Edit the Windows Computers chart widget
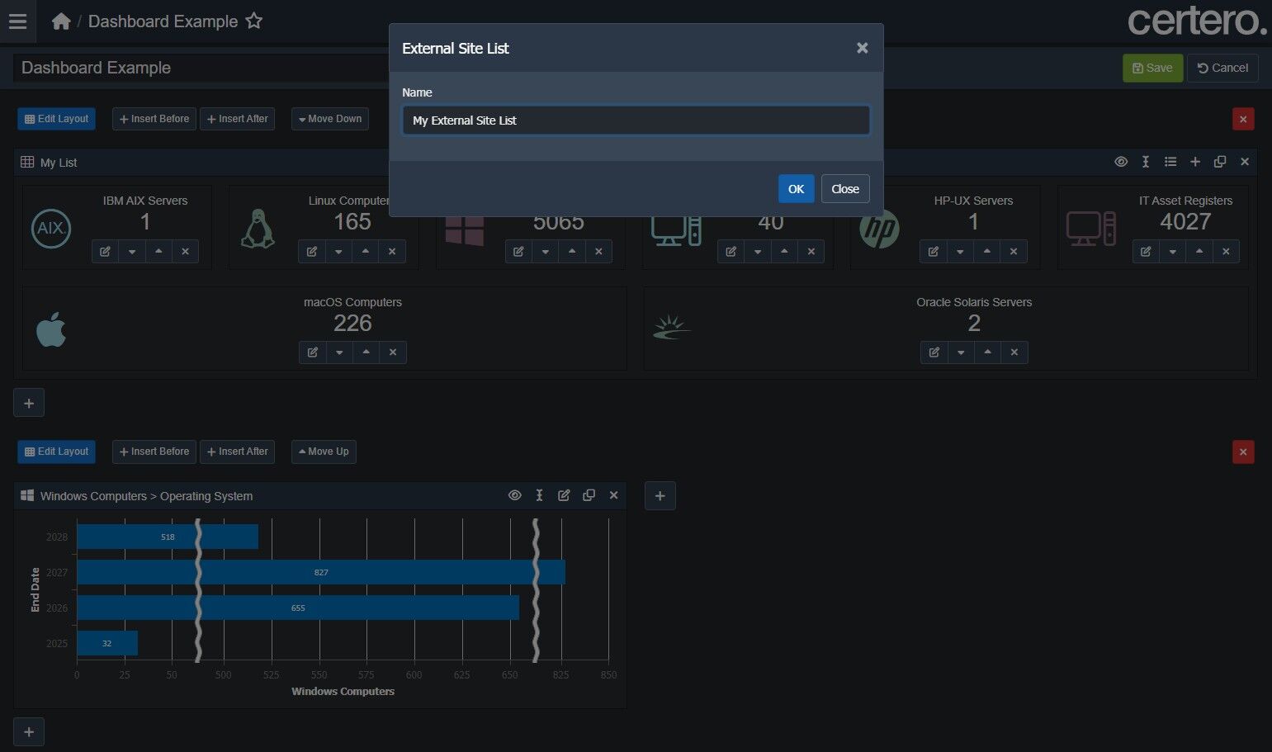The height and width of the screenshot is (752, 1272). pyautogui.click(x=564, y=495)
